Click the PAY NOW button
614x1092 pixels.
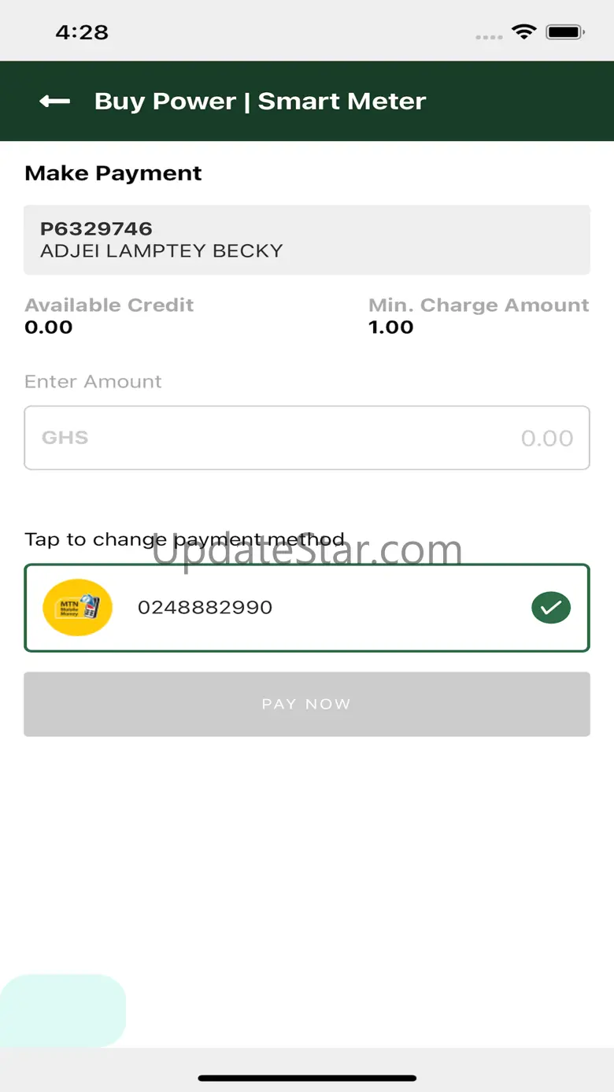coord(307,704)
